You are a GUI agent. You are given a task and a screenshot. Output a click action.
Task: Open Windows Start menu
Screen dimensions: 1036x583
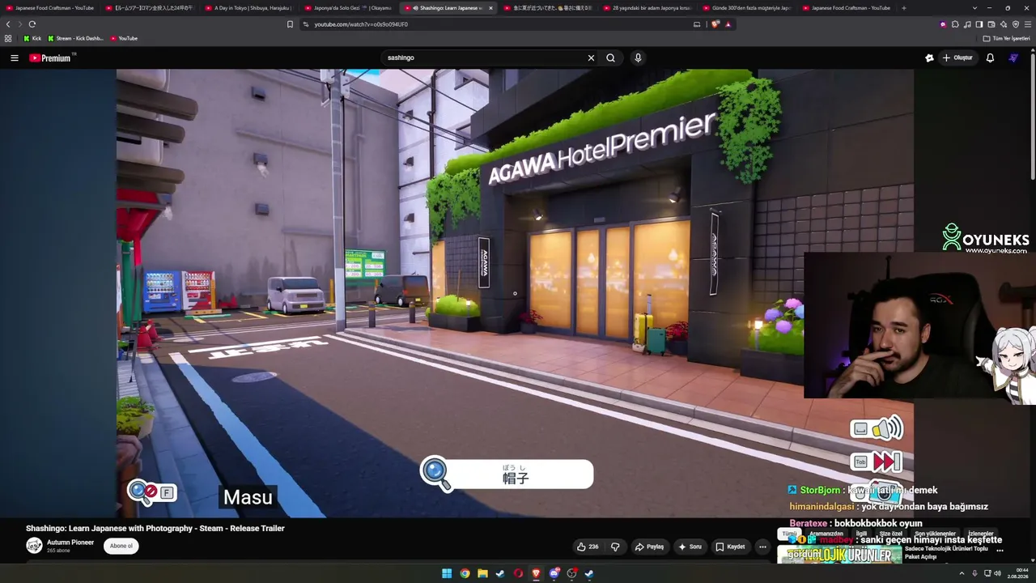pos(447,573)
